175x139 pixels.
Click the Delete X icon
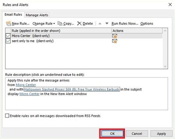[79, 23]
